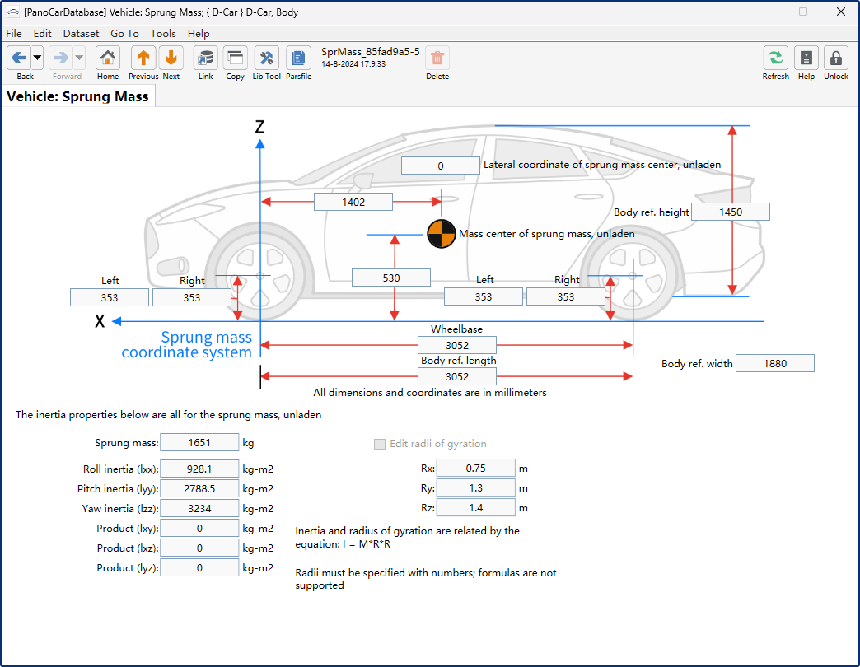This screenshot has height=667, width=860.
Task: Click the Sprung mass field 1651
Action: pos(199,443)
